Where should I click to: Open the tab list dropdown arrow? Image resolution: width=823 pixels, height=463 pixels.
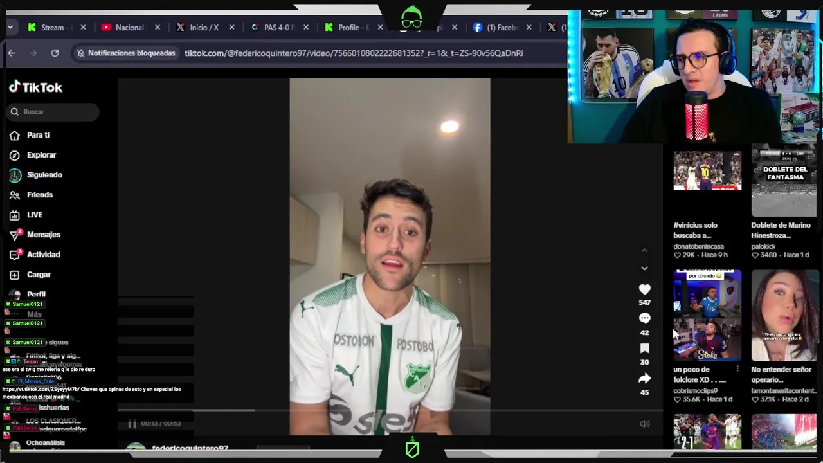tap(10, 28)
